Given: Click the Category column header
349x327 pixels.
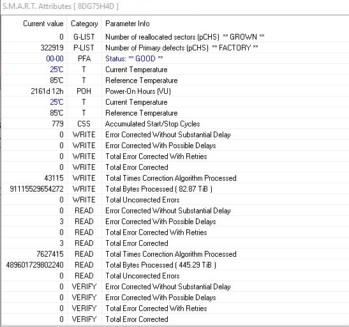Looking at the screenshot, I should [x=84, y=24].
